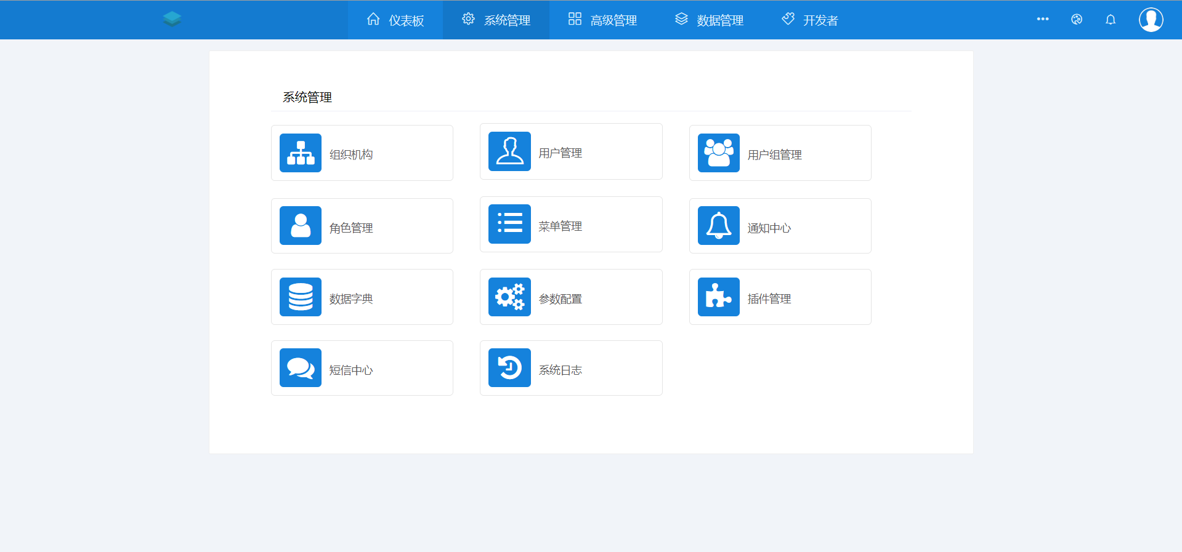Go to the 数据管理 navigation menu
The width and height of the screenshot is (1182, 552).
[x=709, y=20]
